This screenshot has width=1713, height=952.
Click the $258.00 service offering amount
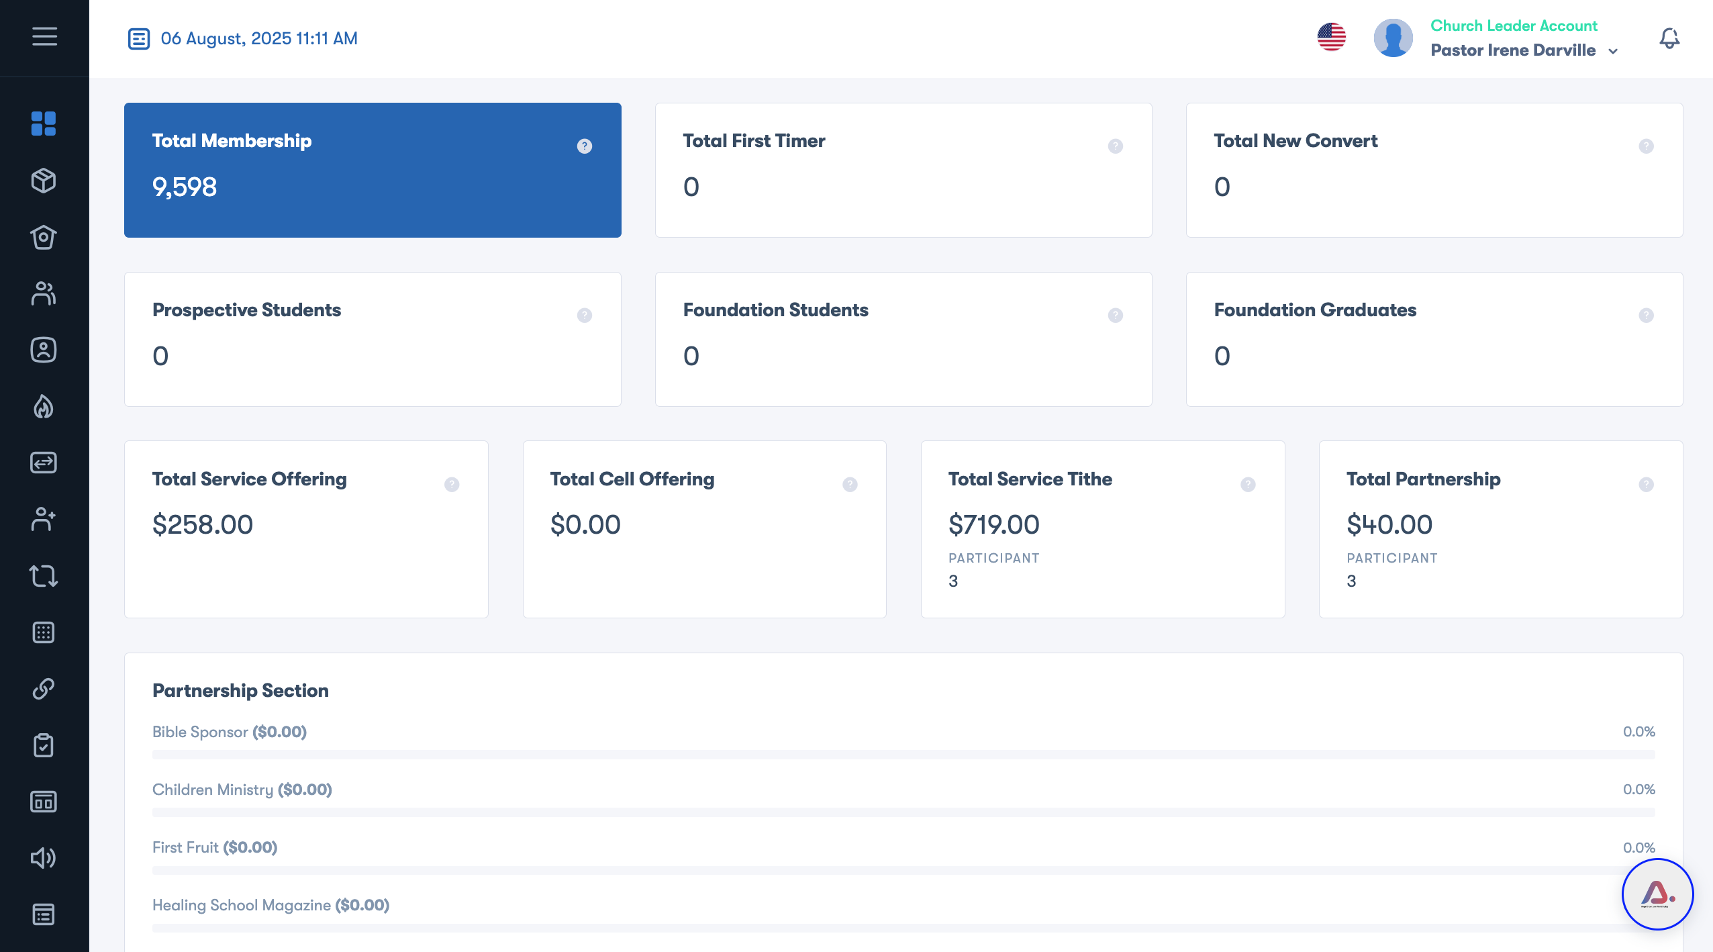tap(203, 524)
